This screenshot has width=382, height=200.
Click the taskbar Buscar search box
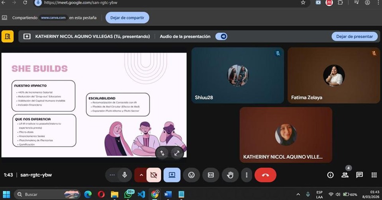pyautogui.click(x=47, y=194)
